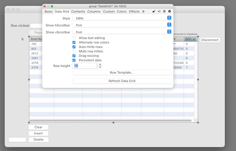Close the DataGrid1 inspector window
The image size is (236, 151).
click(x=44, y=6)
